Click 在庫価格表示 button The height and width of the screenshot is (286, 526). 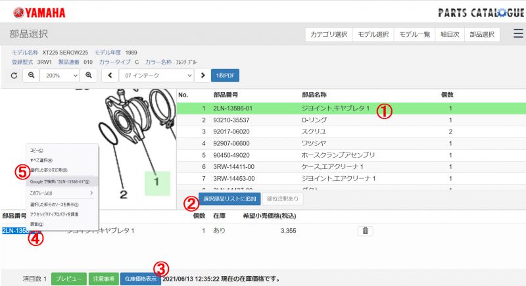pos(141,279)
